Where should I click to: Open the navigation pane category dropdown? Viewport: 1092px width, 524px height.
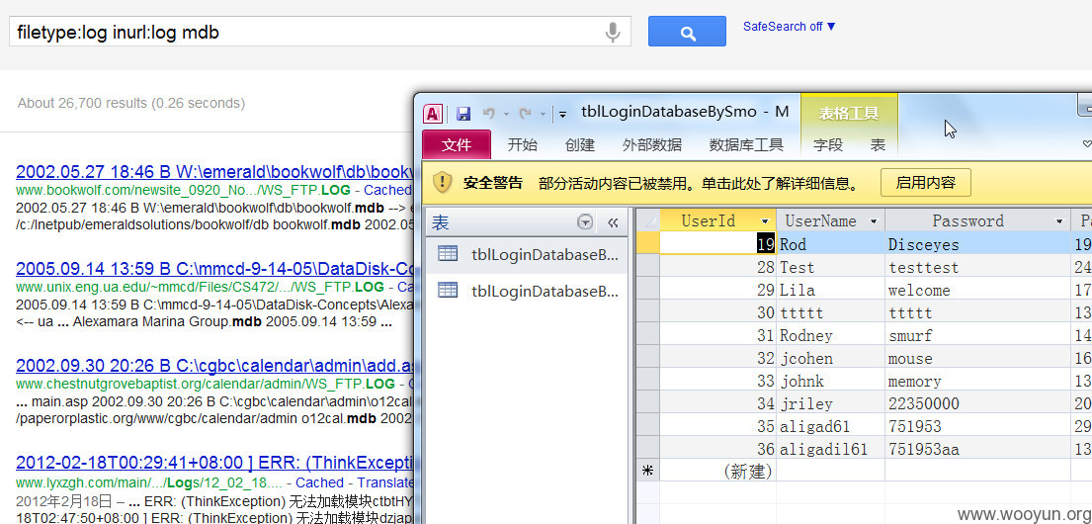coord(585,222)
